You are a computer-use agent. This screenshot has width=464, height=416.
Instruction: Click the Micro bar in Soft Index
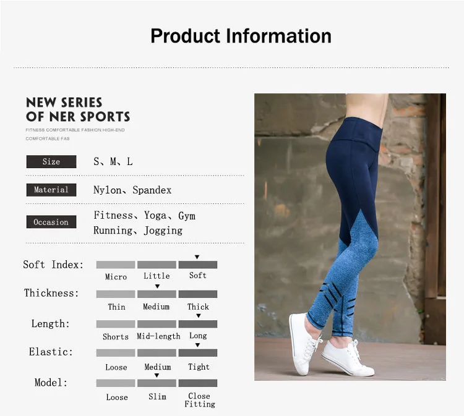point(116,265)
